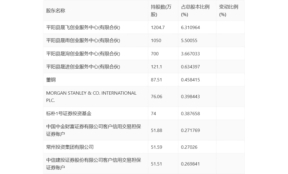Image resolution: width=288 pixels, height=174 pixels.
Task: Click shareholder 平阳县晟洵创业服务中心(有限合伙)
Action: (83, 54)
